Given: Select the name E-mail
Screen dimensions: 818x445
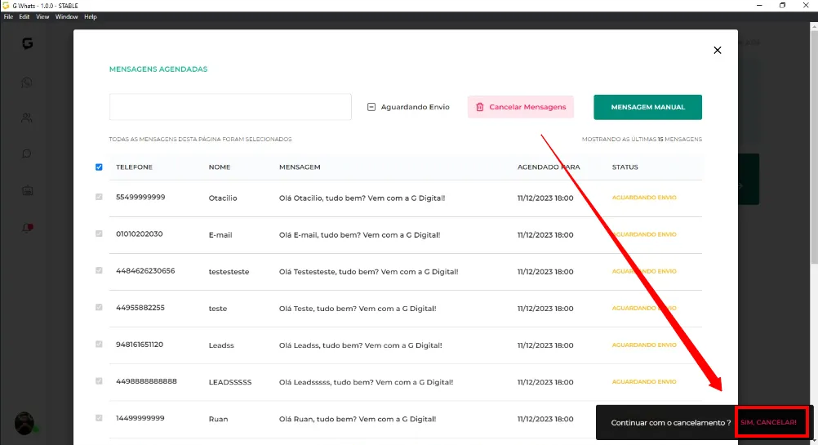Looking at the screenshot, I should [x=220, y=235].
